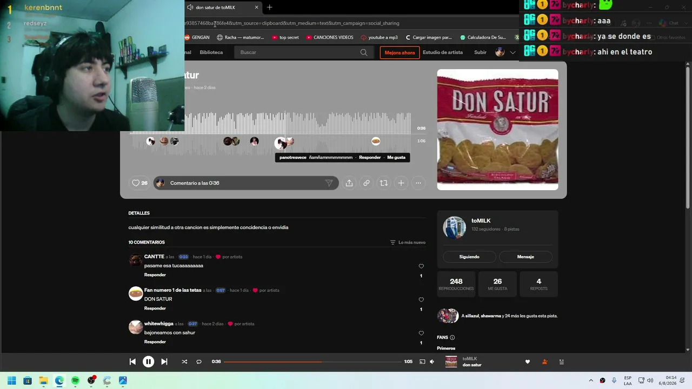This screenshot has height=389, width=692.
Task: Open the 132 seguidores link
Action: coord(485,229)
